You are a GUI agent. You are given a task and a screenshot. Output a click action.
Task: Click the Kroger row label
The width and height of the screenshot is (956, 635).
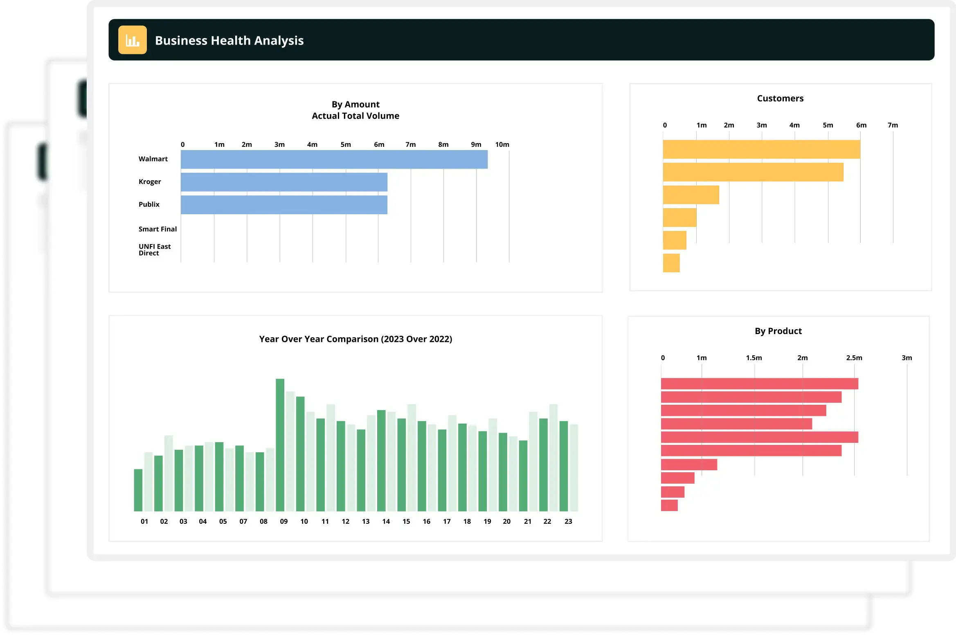pos(150,182)
